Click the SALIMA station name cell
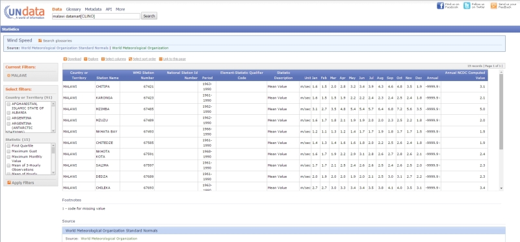The image size is (520, 242). (107, 165)
